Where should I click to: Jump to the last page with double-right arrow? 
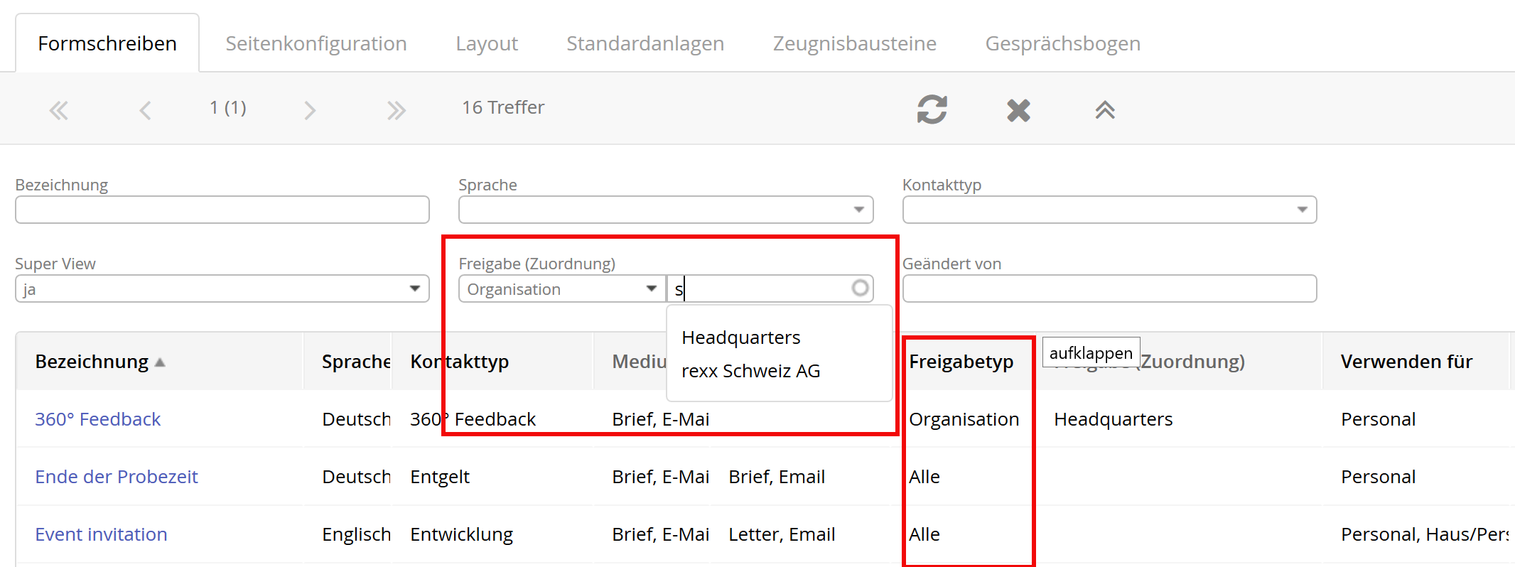tap(396, 110)
